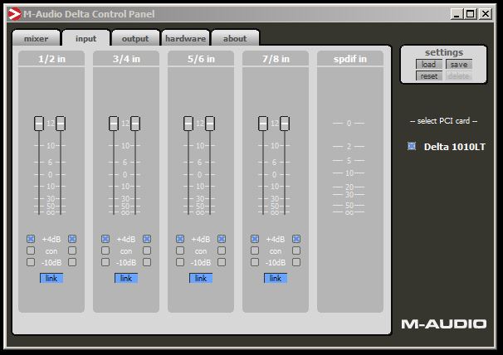Toggle right +4dB checkbox in 3/4 in
The height and width of the screenshot is (355, 503).
pyautogui.click(x=147, y=239)
